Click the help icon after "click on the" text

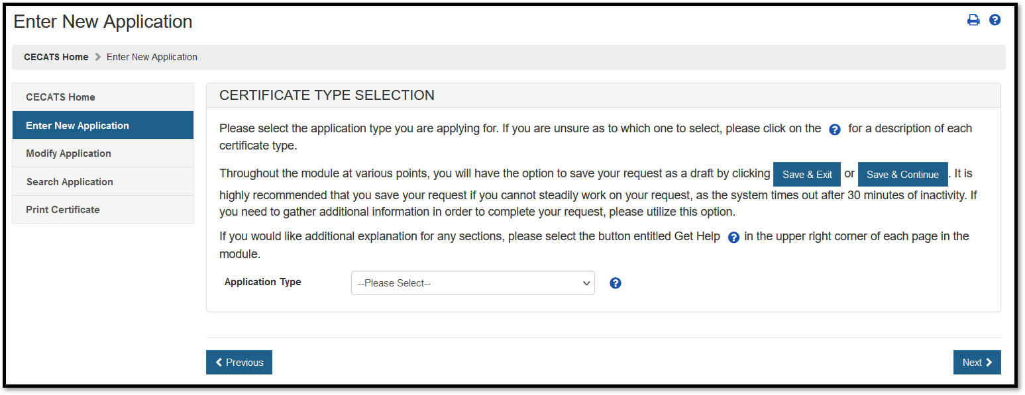tap(835, 130)
